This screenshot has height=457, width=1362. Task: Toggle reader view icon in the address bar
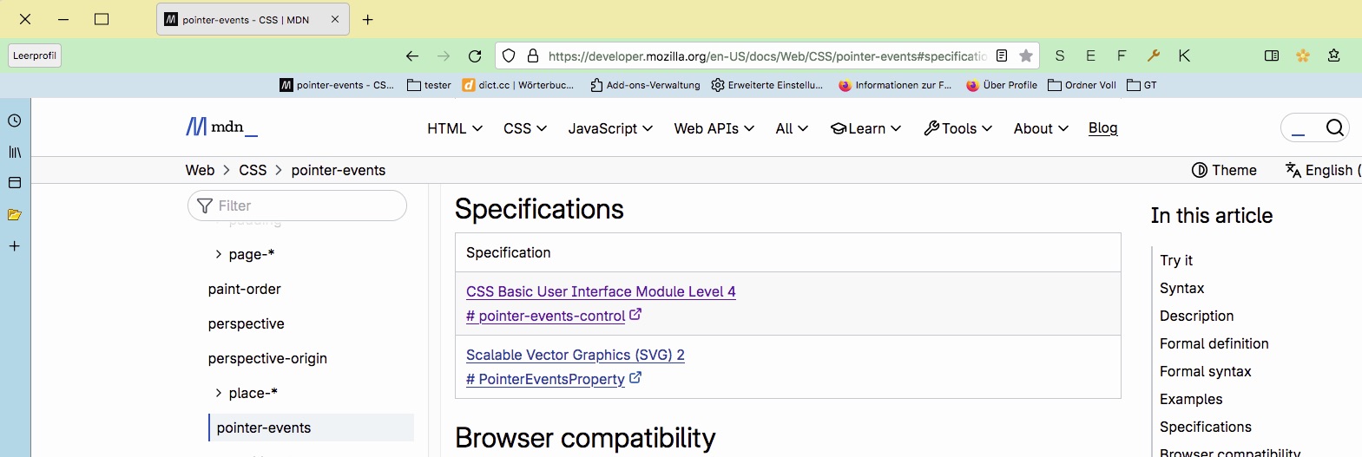[x=1002, y=55]
